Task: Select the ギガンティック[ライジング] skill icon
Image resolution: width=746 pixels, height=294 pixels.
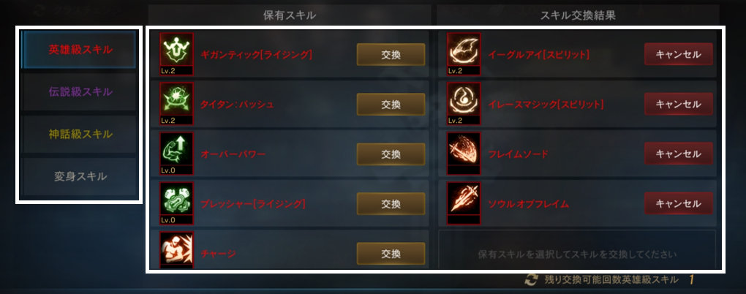Action: pyautogui.click(x=176, y=54)
